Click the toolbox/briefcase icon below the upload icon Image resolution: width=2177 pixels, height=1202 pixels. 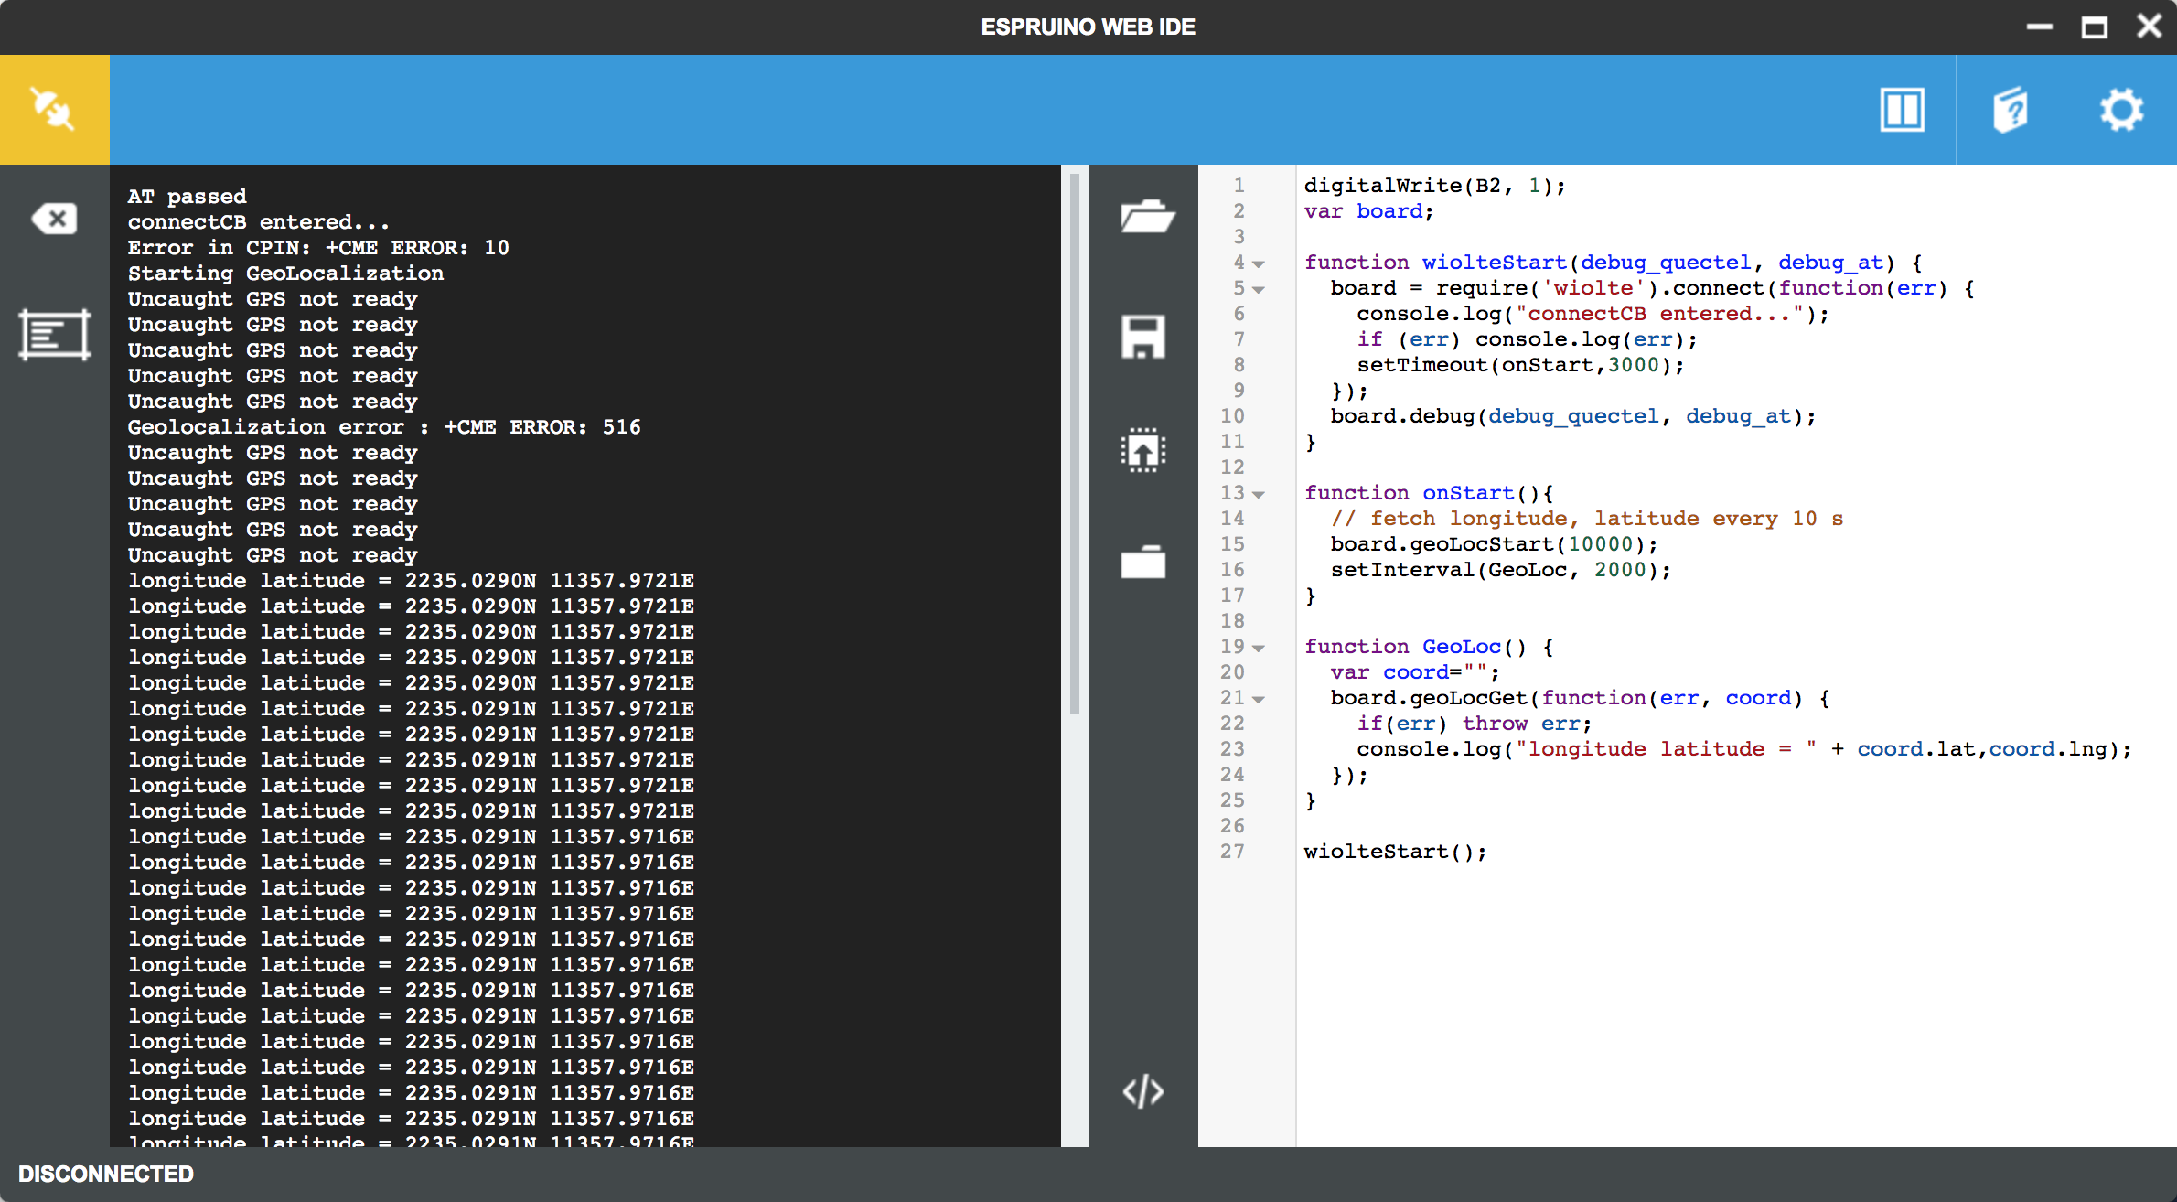[1142, 562]
